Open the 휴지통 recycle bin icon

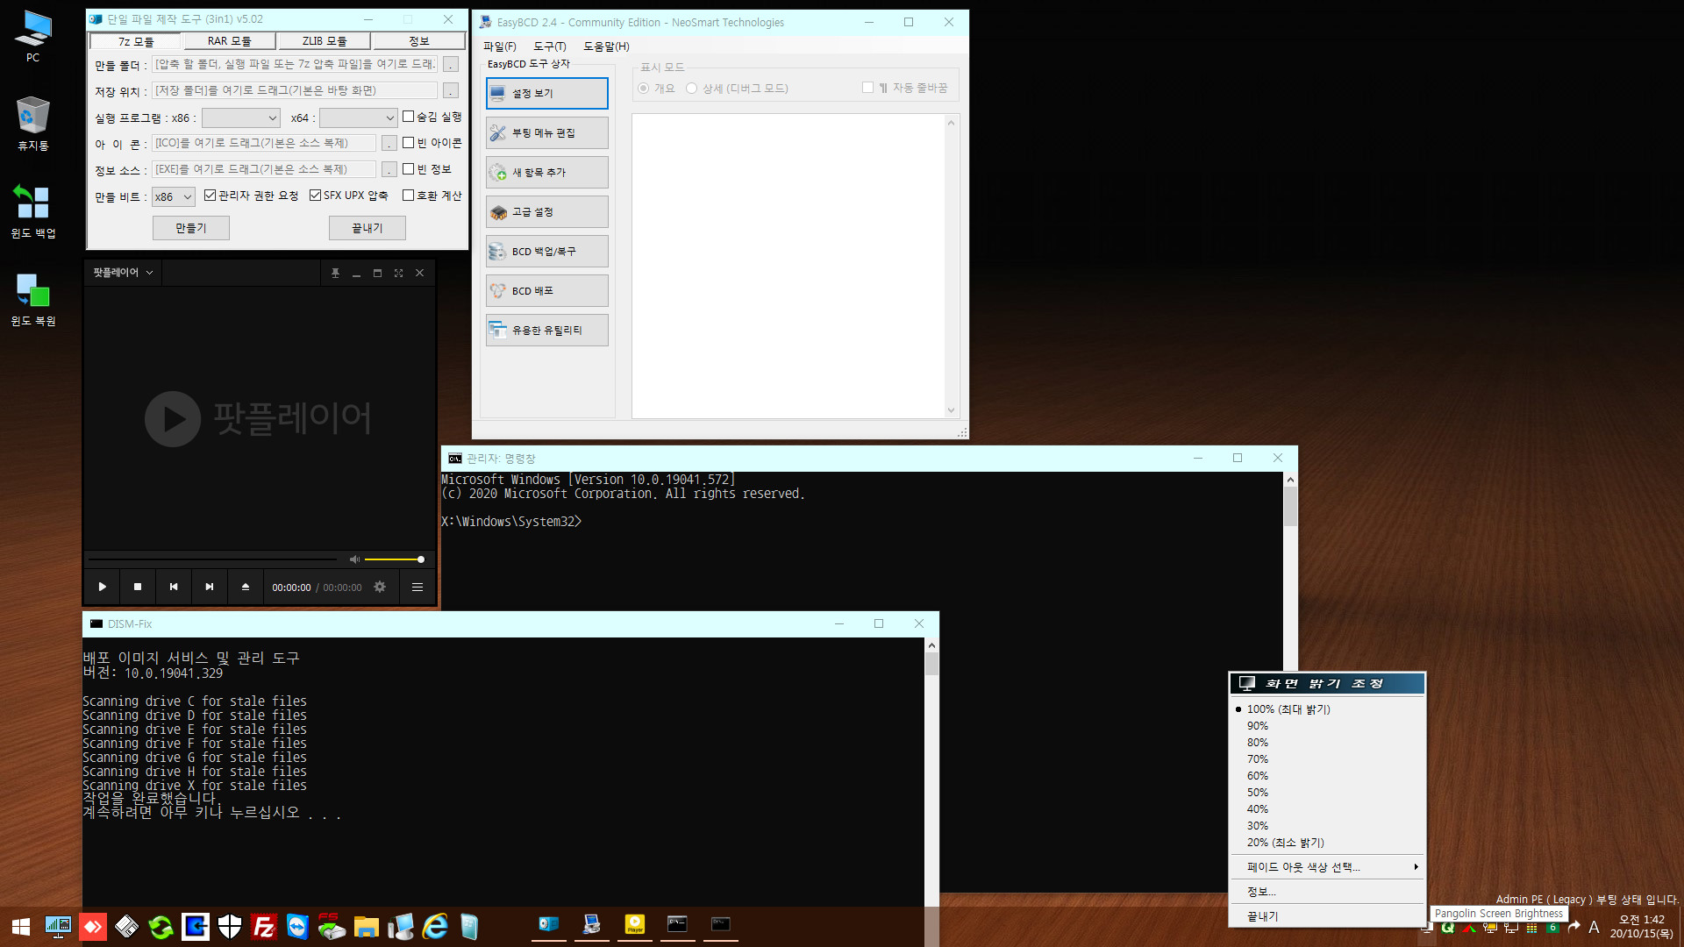32,124
